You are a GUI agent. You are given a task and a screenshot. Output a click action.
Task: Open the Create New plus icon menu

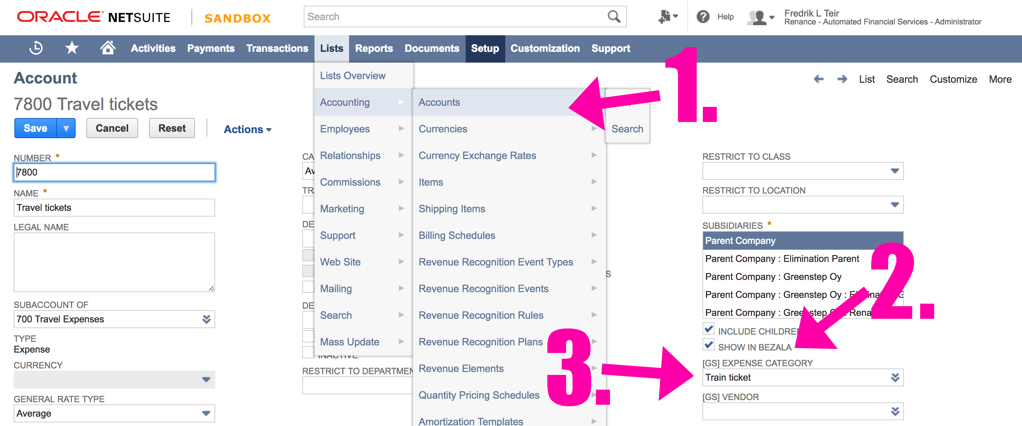pos(668,17)
